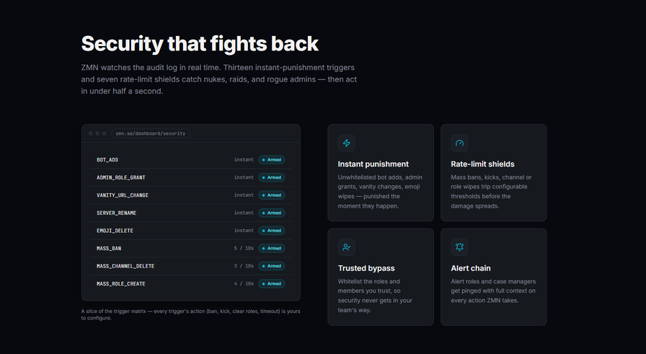This screenshot has width=646, height=354.
Task: Toggle the Armed badge for SERVER_RENAME
Action: (x=272, y=213)
